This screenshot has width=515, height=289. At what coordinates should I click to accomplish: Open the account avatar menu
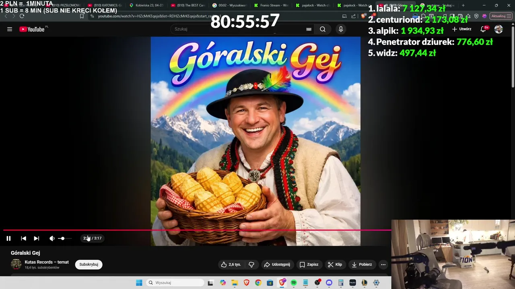(x=499, y=29)
